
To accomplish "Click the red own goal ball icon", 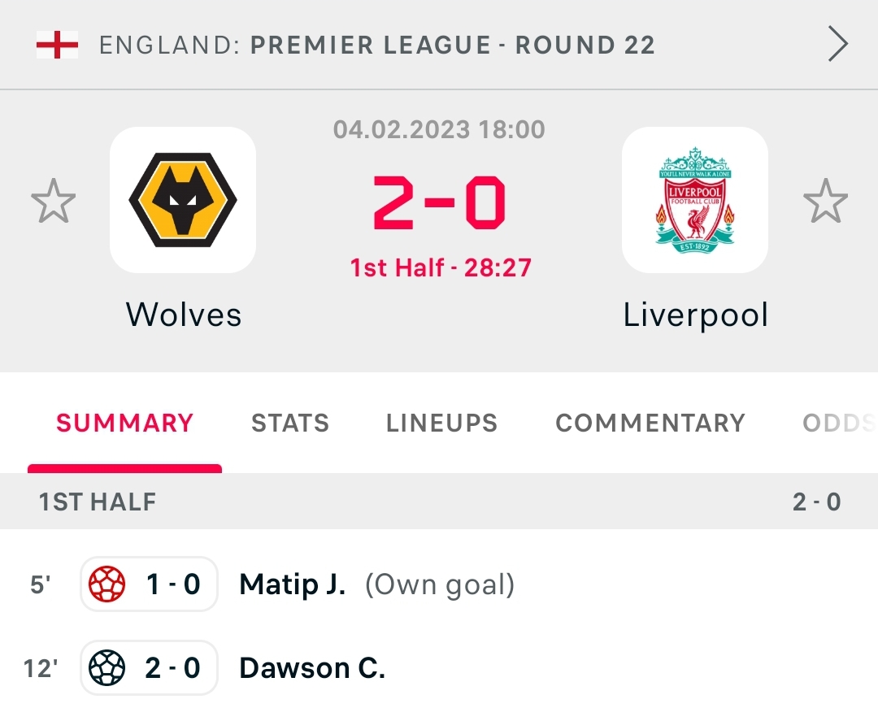I will 106,584.
